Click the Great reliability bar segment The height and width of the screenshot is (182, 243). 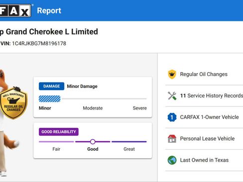coord(129,142)
